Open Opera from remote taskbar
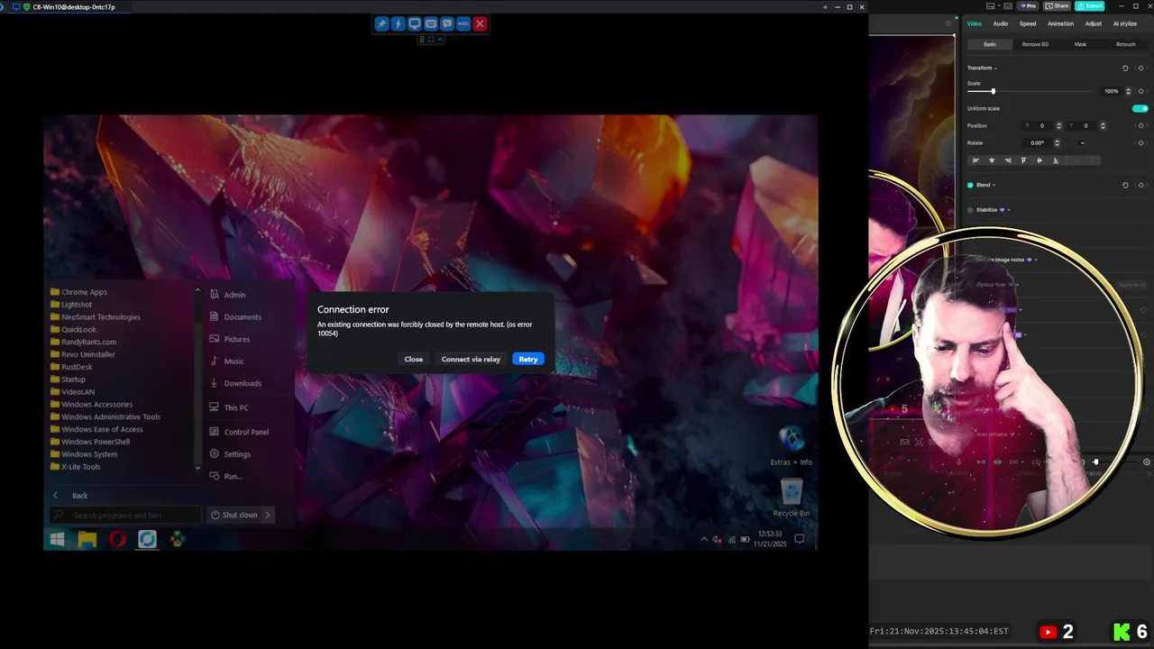The width and height of the screenshot is (1154, 649). pos(117,539)
